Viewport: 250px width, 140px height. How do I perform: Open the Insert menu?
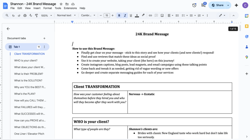[37, 8]
